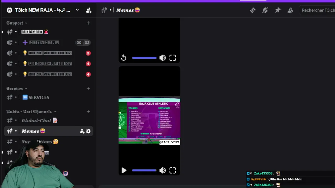Create an invite for the Memes channel
This screenshot has width=335, height=188.
(82, 131)
